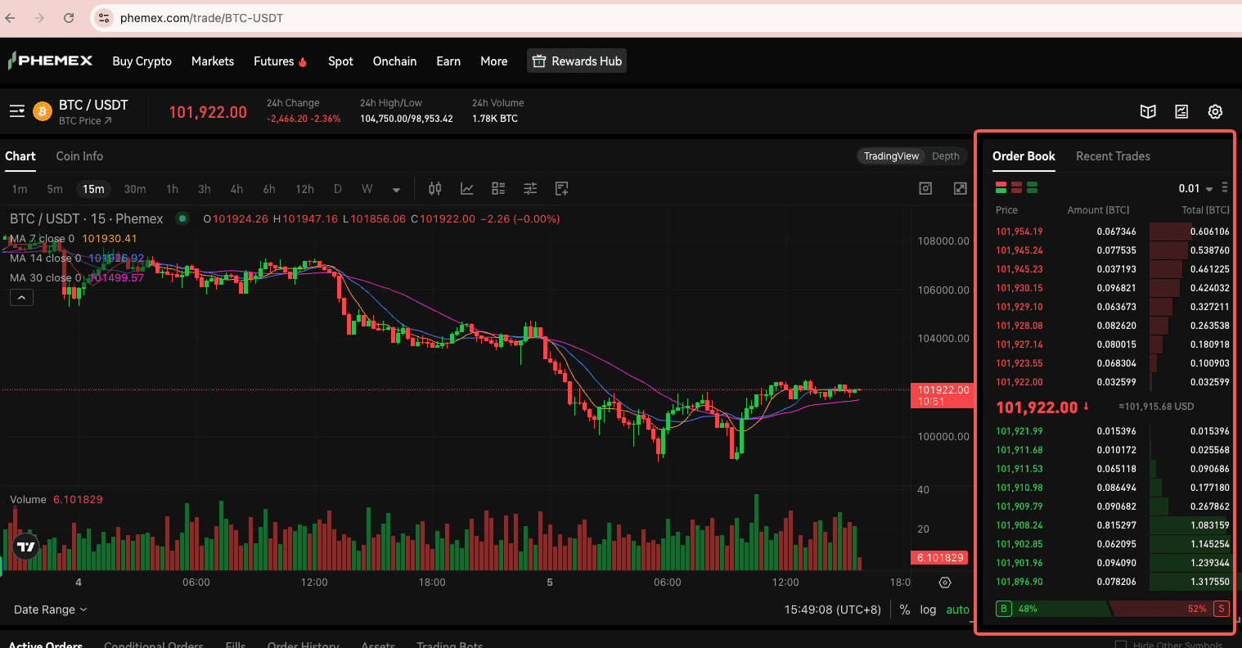Open extra timeframes chevron next to W
Image resolution: width=1242 pixels, height=648 pixels.
(x=397, y=188)
